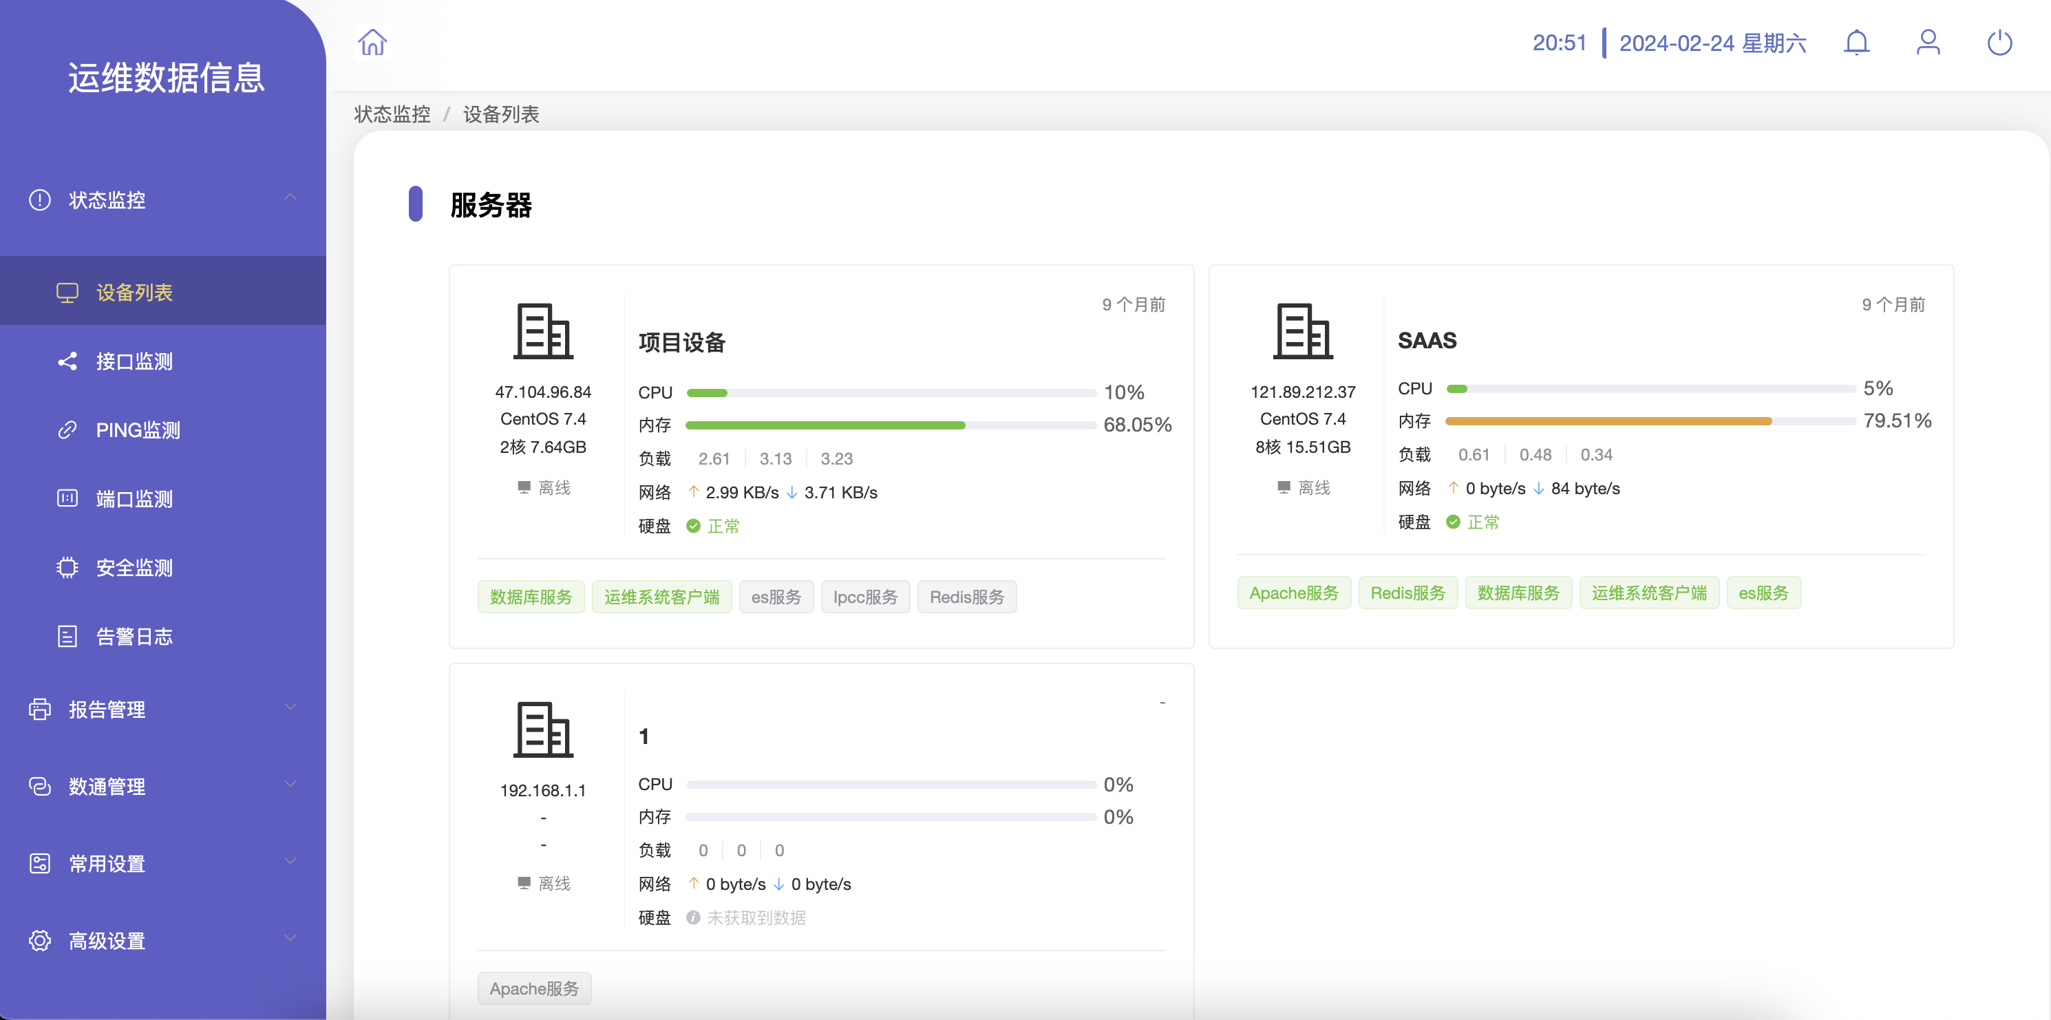This screenshot has height=1020, width=2051.
Task: Click the grey info icon for 未获取到数据
Action: (x=692, y=917)
